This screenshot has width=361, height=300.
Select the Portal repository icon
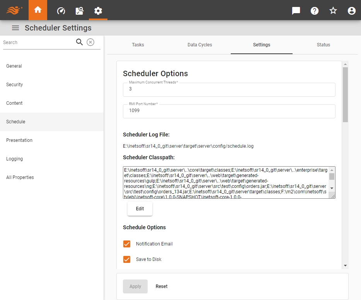pos(79,10)
